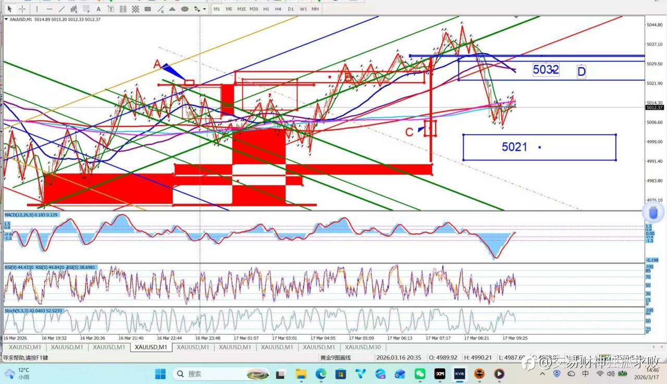Click the 寻求帮助,请按F1键 help text

[26, 357]
